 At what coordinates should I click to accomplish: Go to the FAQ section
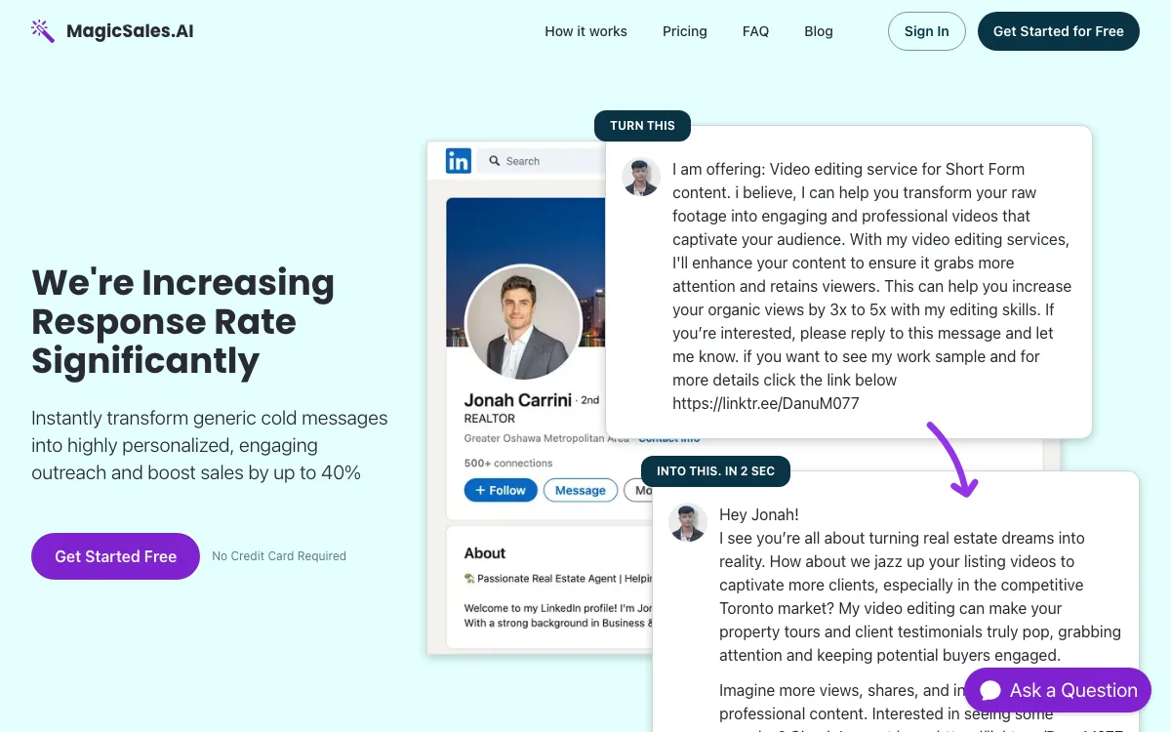(x=755, y=31)
